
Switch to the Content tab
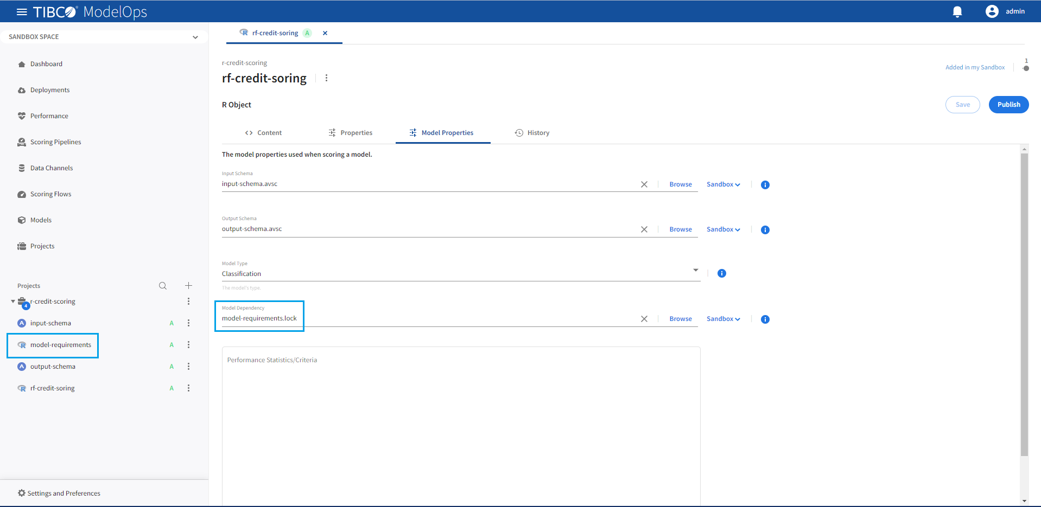pos(263,133)
